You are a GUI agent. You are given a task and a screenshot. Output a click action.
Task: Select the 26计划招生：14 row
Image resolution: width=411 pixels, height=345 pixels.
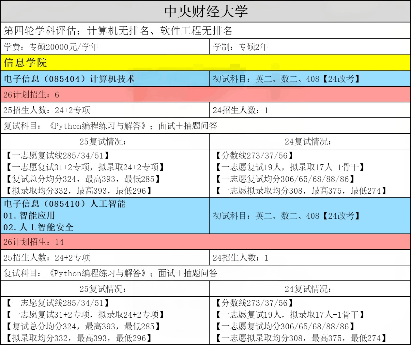34,242
